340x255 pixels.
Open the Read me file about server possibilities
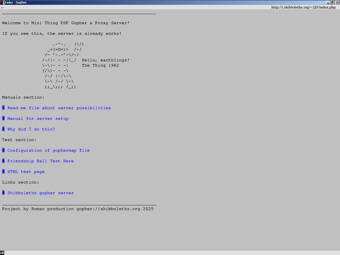click(59, 108)
